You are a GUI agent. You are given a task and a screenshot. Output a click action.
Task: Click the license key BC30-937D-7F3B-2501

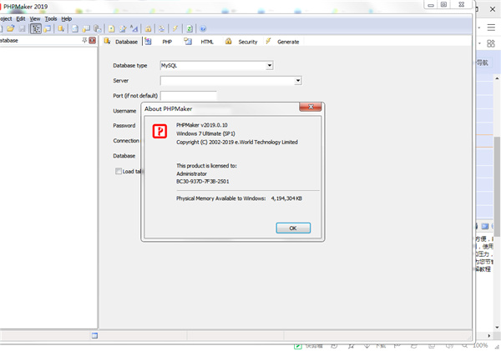(203, 181)
